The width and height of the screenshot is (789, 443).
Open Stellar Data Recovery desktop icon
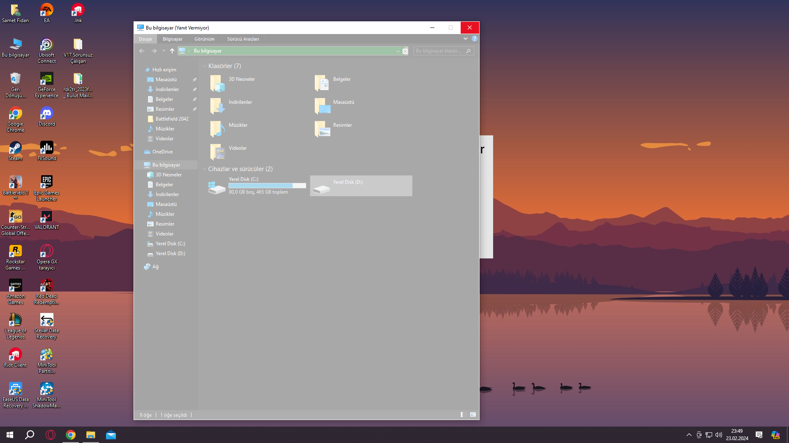pos(47,326)
